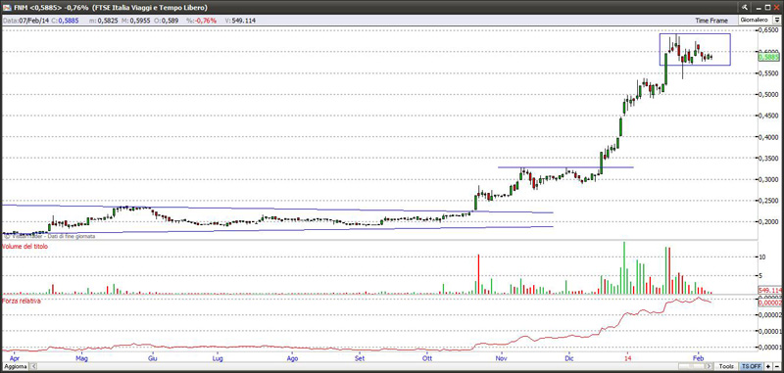Click the 'Ott' month axis label
Screen dimensions: 784x373
point(426,358)
